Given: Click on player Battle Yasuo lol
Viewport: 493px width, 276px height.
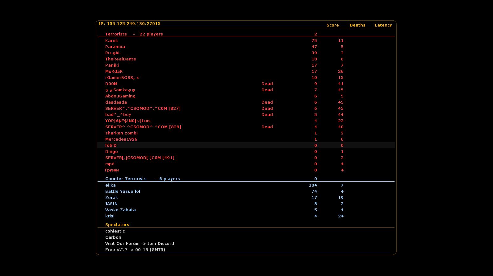Looking at the screenshot, I should pos(123,192).
